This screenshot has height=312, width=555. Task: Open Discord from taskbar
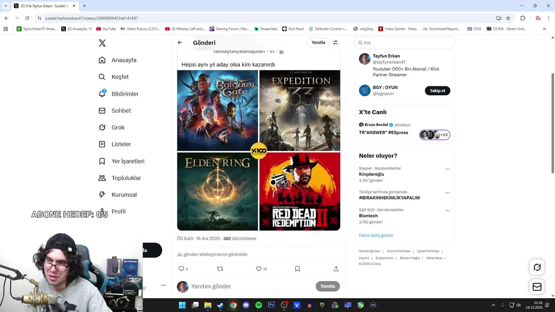246,305
